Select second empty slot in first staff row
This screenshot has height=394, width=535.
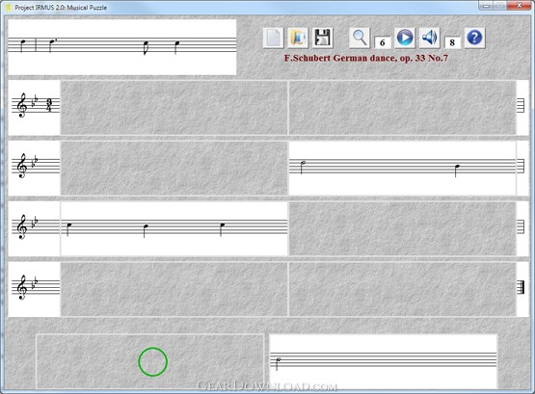[x=402, y=107]
